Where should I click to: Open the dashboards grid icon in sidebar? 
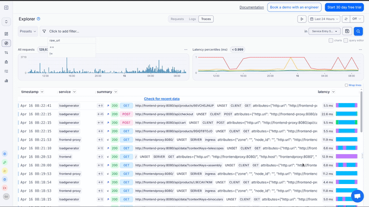tap(6, 34)
